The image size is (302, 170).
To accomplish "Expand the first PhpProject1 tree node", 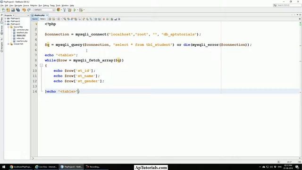I will click(5, 18).
